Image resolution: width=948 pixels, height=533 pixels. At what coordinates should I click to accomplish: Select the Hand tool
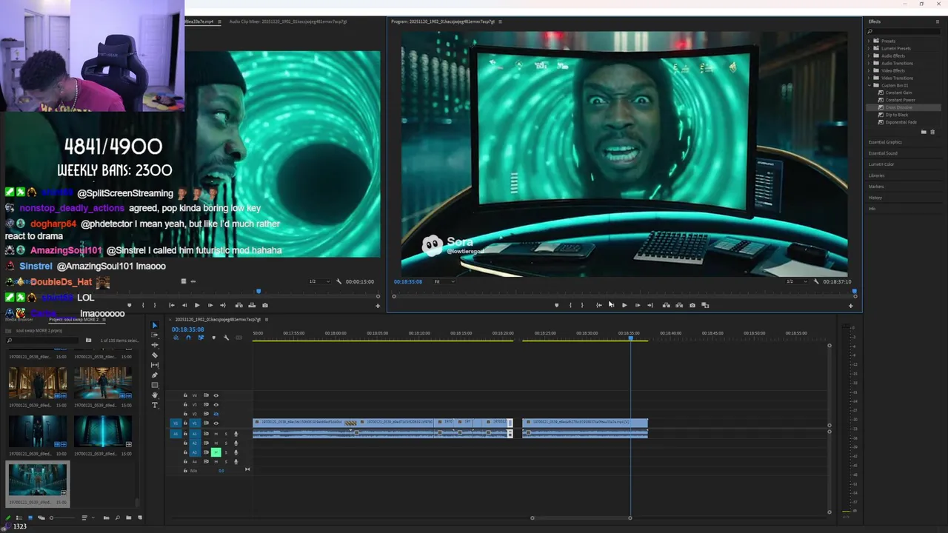pyautogui.click(x=155, y=395)
